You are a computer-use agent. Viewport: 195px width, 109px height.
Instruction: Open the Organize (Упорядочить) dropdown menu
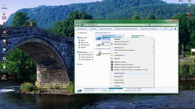click(x=82, y=29)
